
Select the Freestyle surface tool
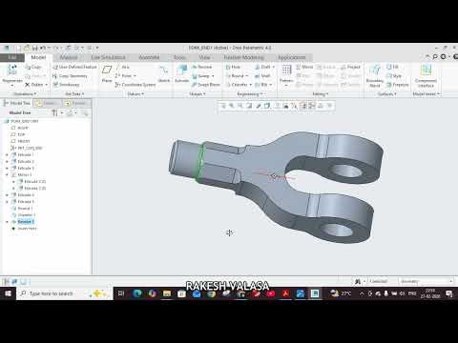398,85
